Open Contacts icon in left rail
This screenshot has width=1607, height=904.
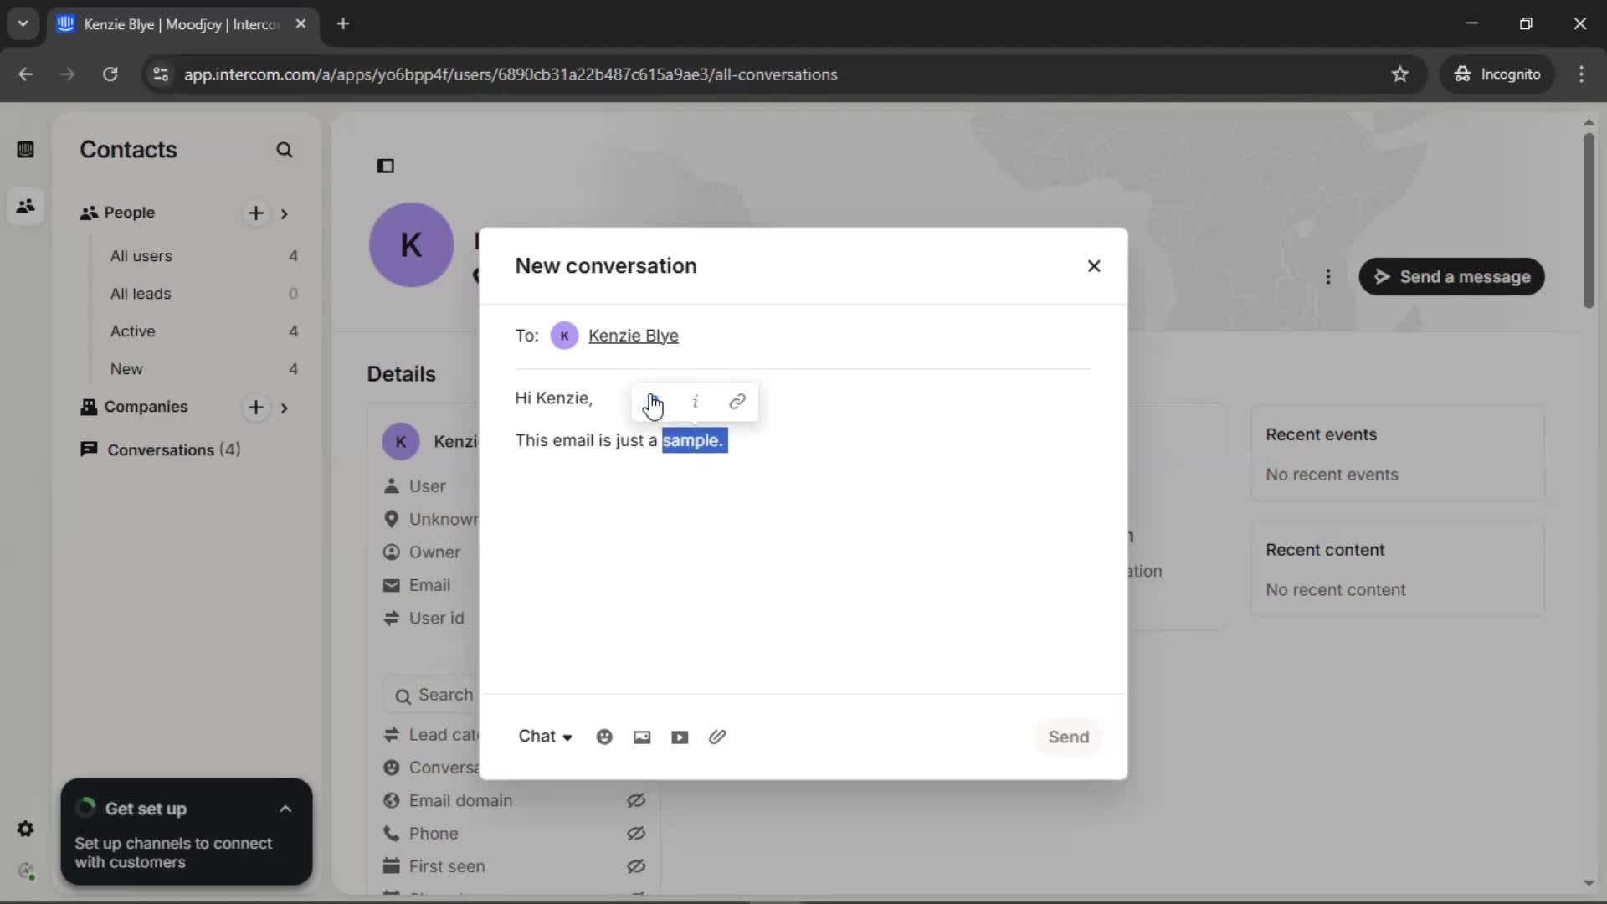click(25, 206)
